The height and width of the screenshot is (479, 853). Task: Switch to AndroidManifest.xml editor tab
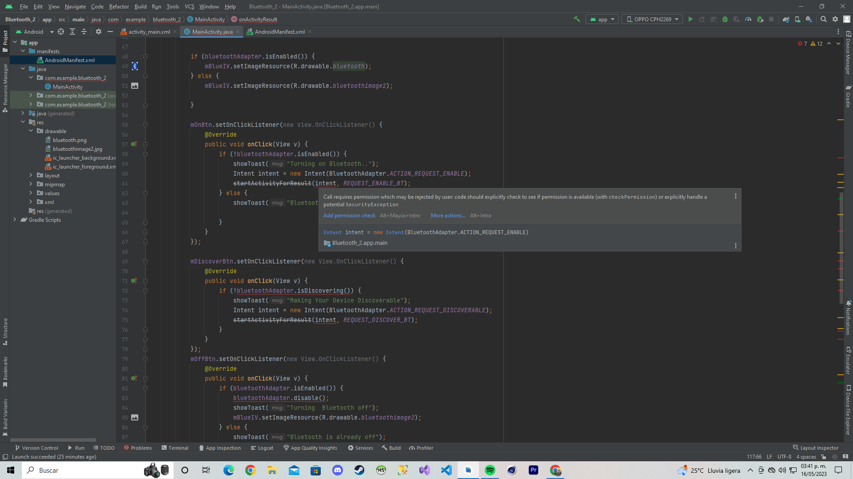[x=279, y=31]
